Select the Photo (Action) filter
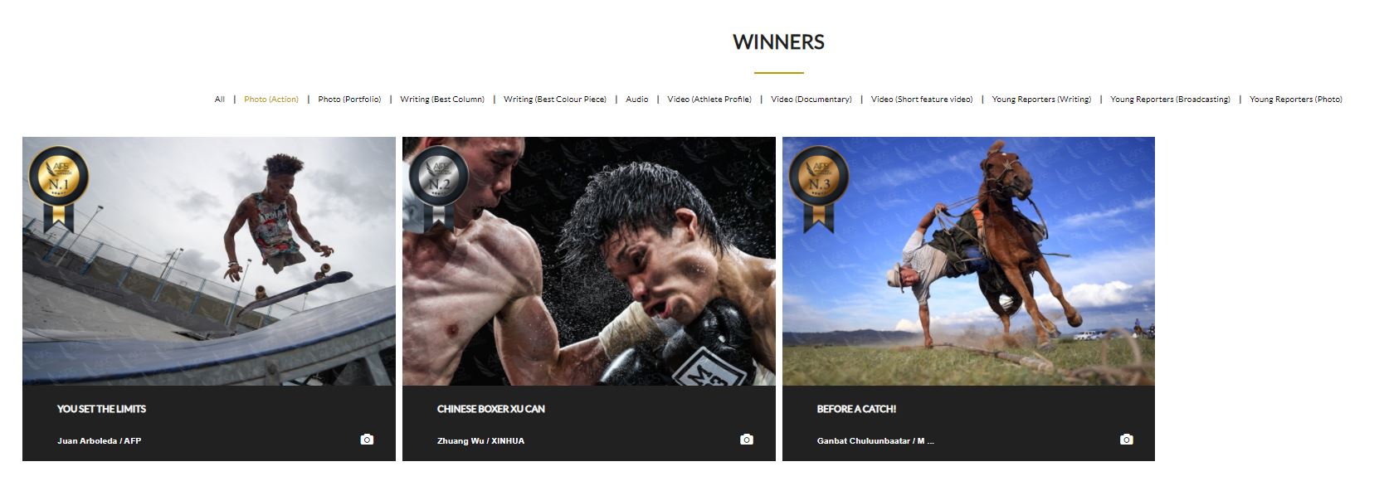Screen dimensions: 1379x486 271,100
